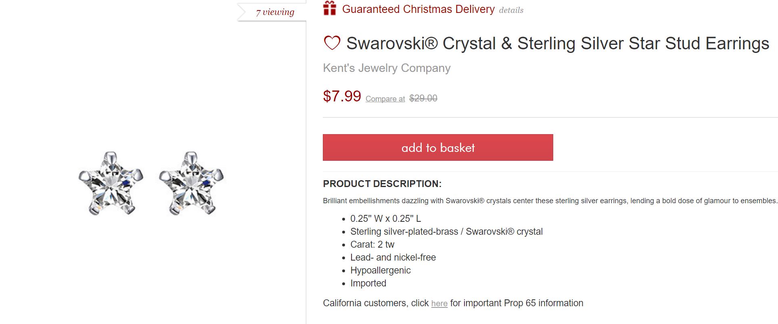Screen dimensions: 778x324
Task: Click the 'Carat: 2 tw' bullet
Action: (372, 244)
